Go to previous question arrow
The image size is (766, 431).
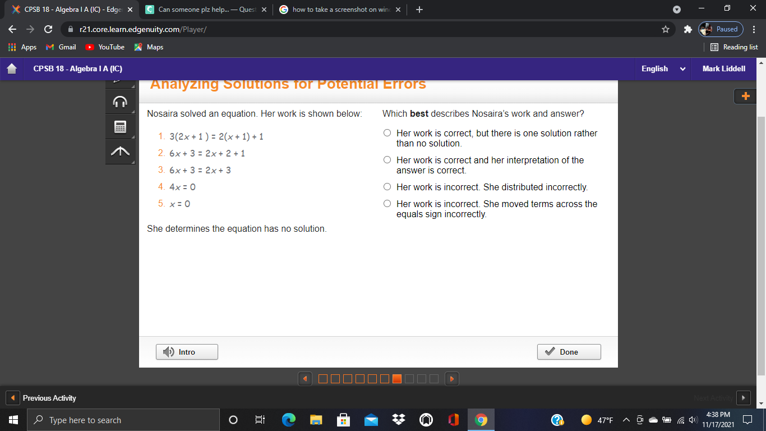click(x=304, y=379)
